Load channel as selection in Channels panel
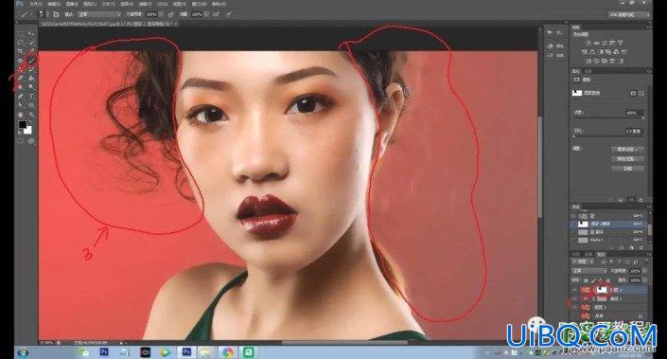The image size is (667, 359). click(612, 247)
